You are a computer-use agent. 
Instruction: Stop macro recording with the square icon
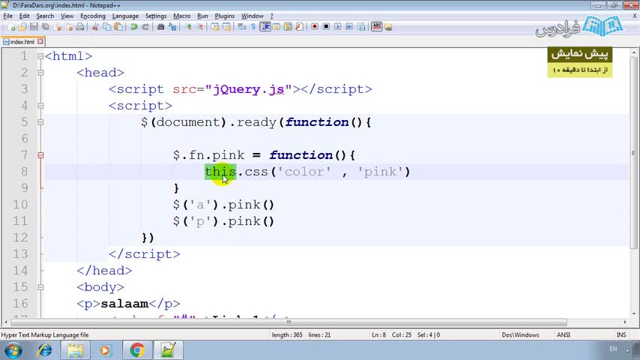point(326,27)
